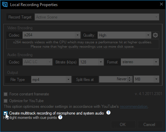Expand the File Type mp4 dropdown

click(x=51, y=80)
